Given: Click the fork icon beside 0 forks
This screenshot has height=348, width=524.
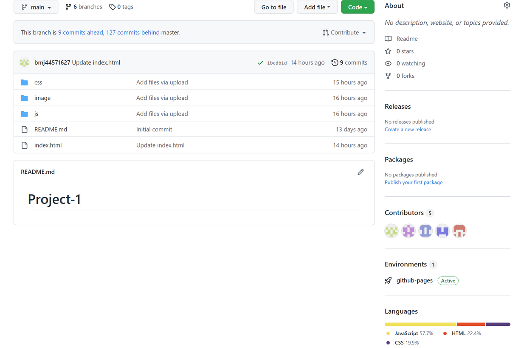Looking at the screenshot, I should click(388, 76).
